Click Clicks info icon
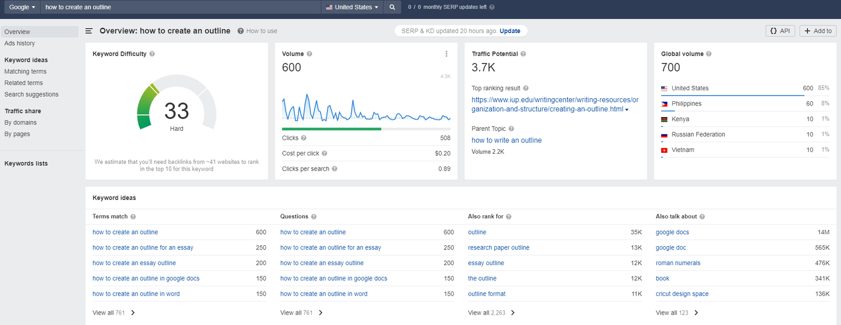841x325 pixels. (304, 138)
